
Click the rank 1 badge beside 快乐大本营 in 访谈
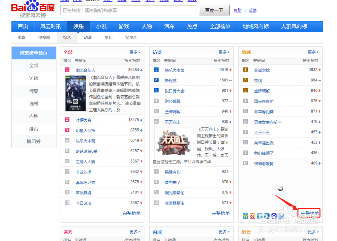pyautogui.click(x=156, y=70)
